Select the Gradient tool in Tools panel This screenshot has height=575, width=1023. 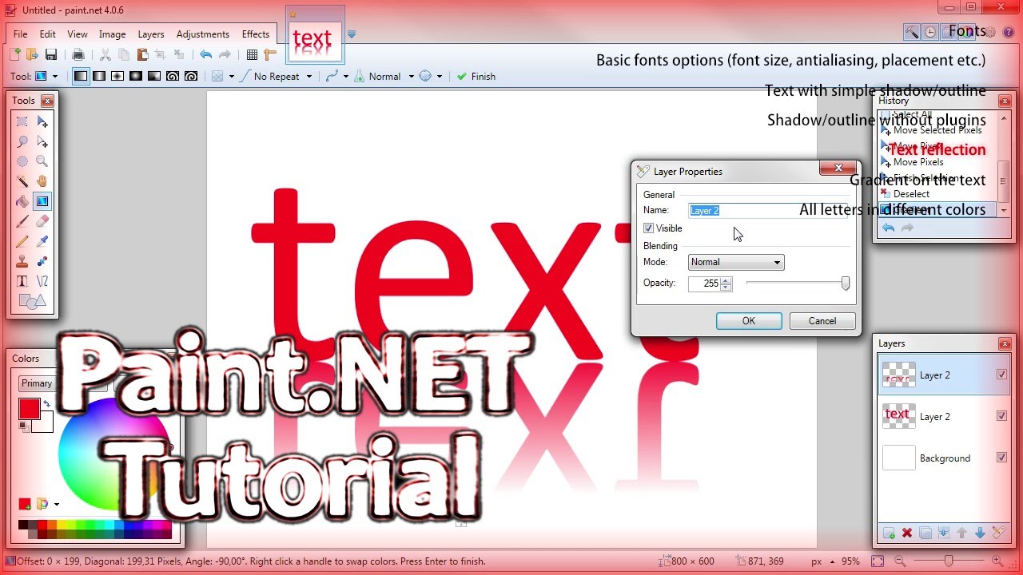click(42, 201)
